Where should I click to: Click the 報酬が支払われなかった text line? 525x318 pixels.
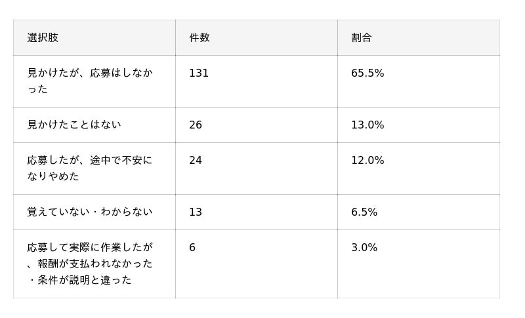95,264
